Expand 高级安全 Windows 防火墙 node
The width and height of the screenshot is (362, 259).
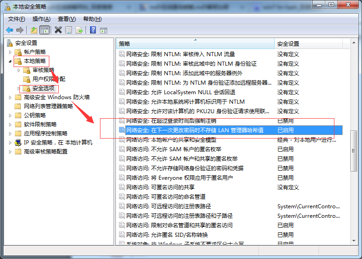[x=10, y=97]
